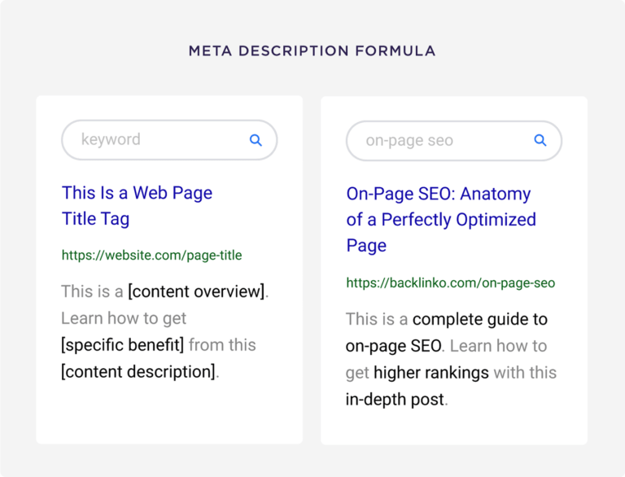The image size is (625, 477).
Task: Select the 'META DESCRIPTION FORMULA' heading
Action: (312, 50)
